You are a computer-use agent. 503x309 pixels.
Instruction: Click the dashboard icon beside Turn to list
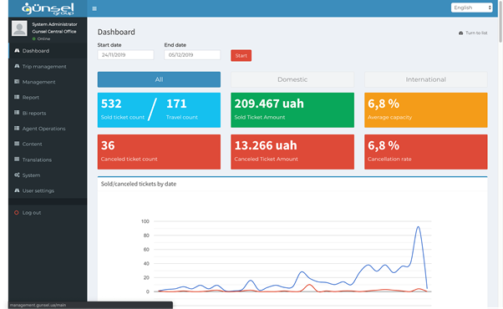[460, 33]
